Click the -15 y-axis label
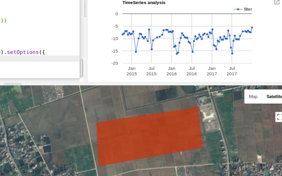The width and height of the screenshot is (282, 176). click(x=115, y=51)
